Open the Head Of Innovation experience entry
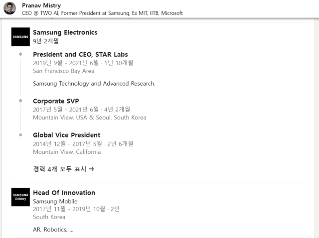This screenshot has height=238, width=319. point(64,193)
